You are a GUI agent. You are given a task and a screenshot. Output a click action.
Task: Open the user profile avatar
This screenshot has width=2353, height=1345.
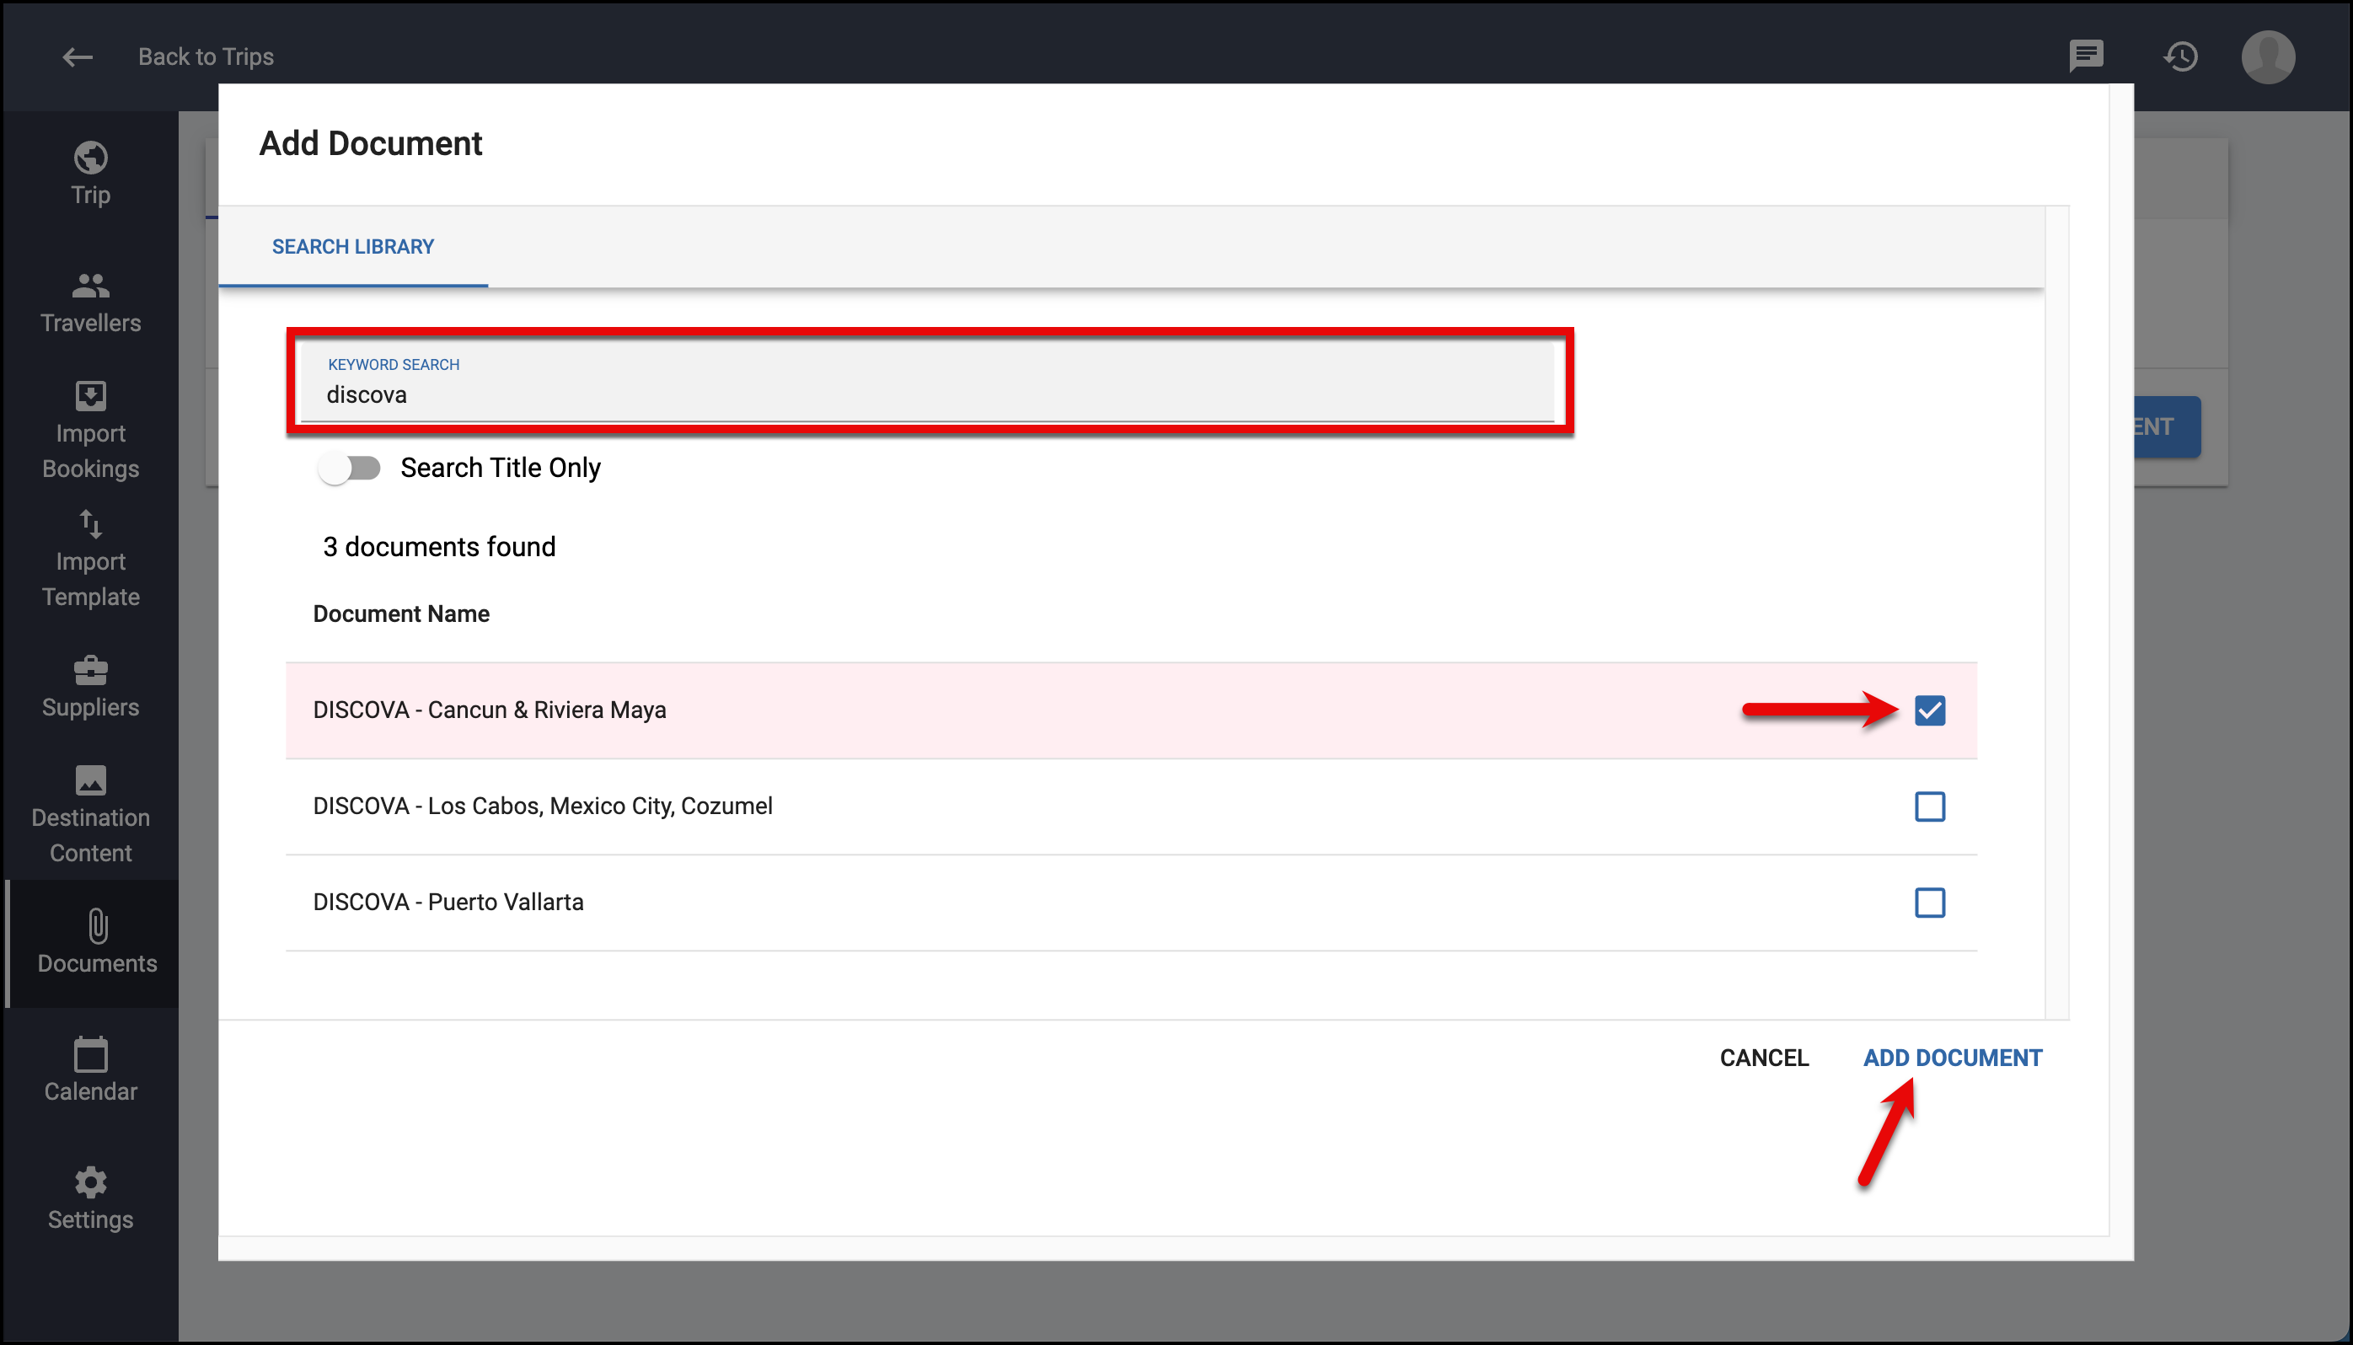click(2268, 56)
